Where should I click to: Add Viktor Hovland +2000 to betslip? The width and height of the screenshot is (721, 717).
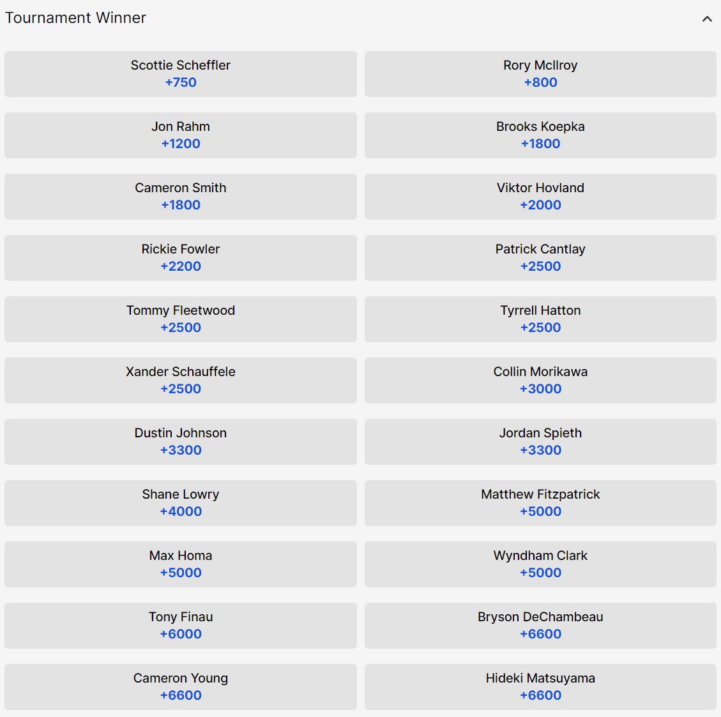click(x=540, y=197)
